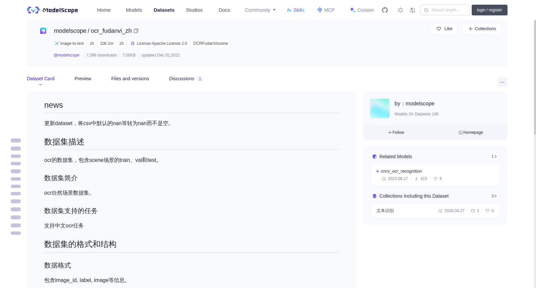
Task: Click the discussions count badge '1'
Action: click(x=200, y=79)
